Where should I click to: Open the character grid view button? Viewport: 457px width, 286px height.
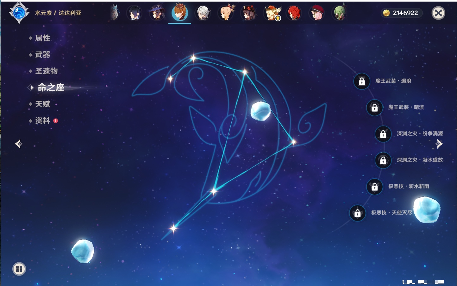[19, 269]
